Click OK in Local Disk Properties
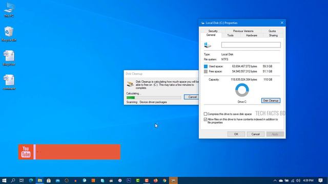The height and width of the screenshot is (184, 328). tap(236, 134)
